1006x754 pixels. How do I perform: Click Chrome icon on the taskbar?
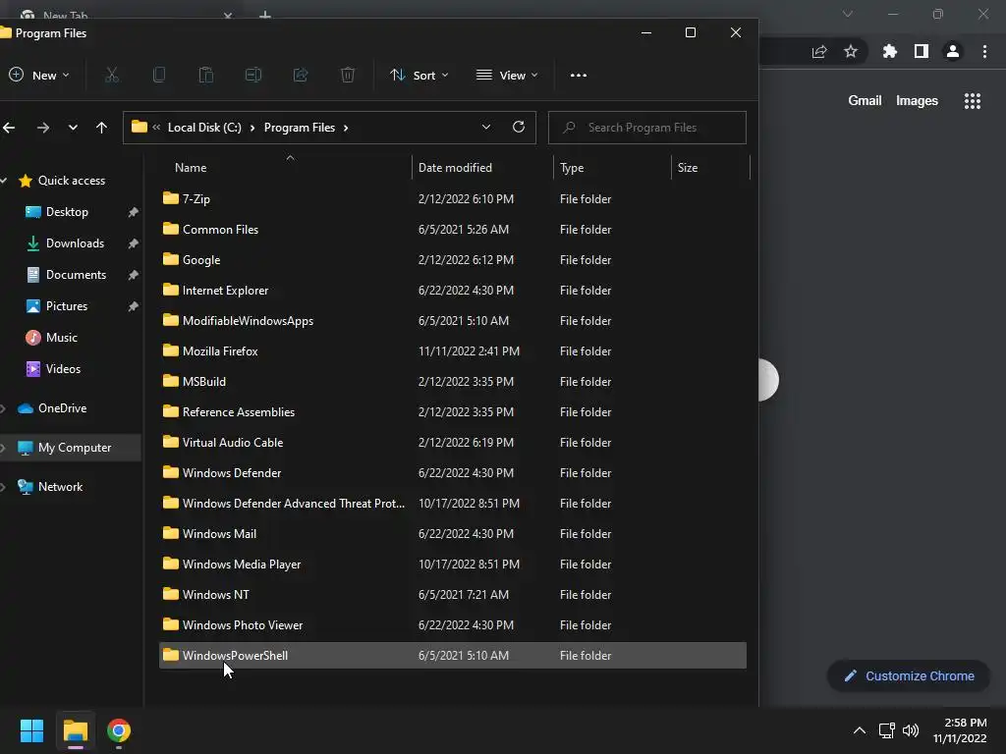coord(119,730)
